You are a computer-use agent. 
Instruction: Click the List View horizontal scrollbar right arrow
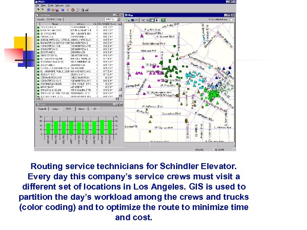117,98
